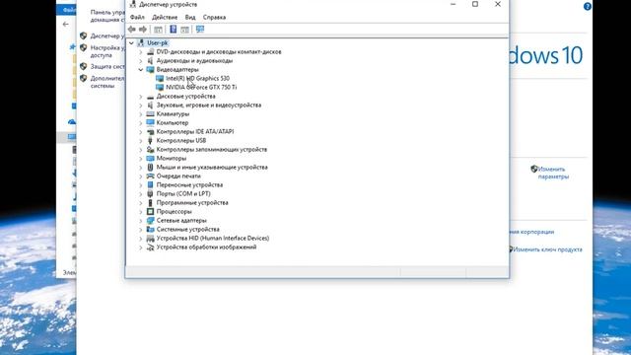Open the Действие menu

pos(165,18)
